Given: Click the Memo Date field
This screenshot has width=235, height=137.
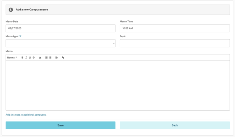Looking at the screenshot, I should [61, 28].
